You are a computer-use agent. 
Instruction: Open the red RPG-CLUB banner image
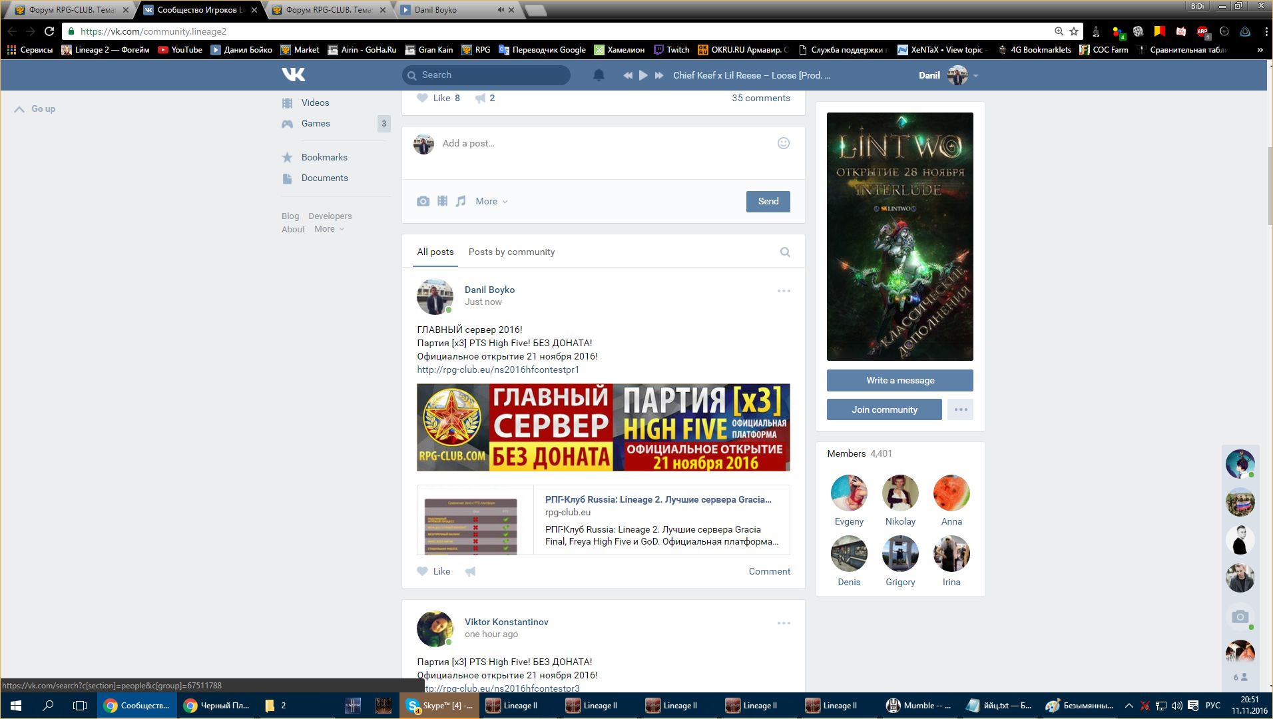pos(603,427)
